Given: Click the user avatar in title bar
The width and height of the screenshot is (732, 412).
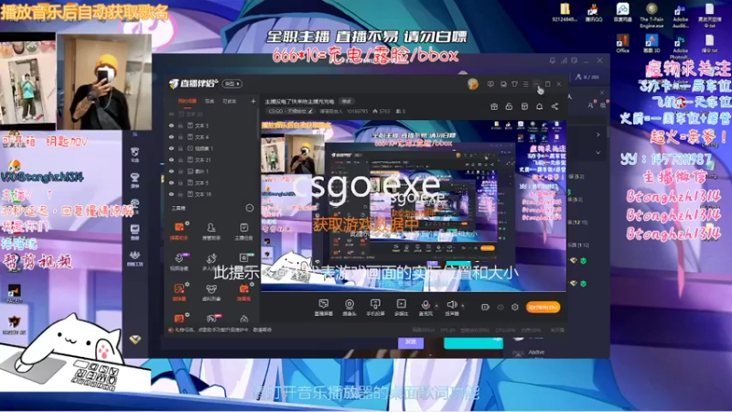Looking at the screenshot, I should [x=473, y=84].
